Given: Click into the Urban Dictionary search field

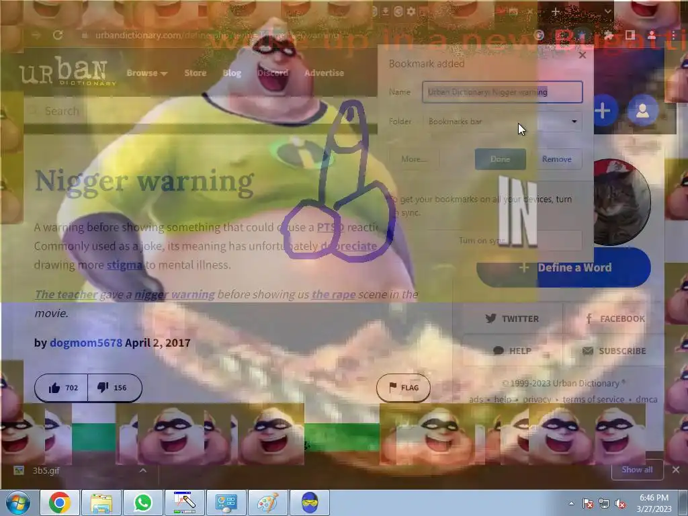Looking at the screenshot, I should tap(200, 111).
